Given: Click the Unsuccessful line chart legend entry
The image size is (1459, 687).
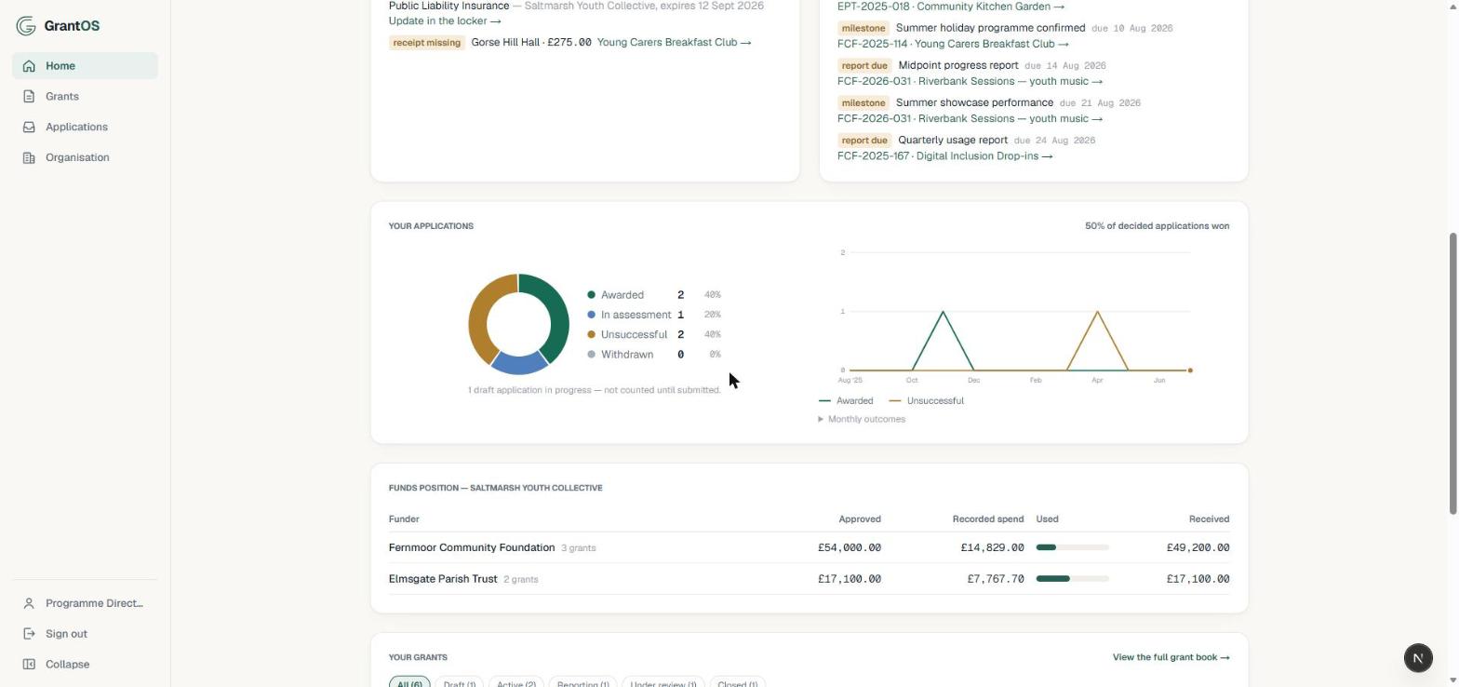Looking at the screenshot, I should [x=927, y=401].
